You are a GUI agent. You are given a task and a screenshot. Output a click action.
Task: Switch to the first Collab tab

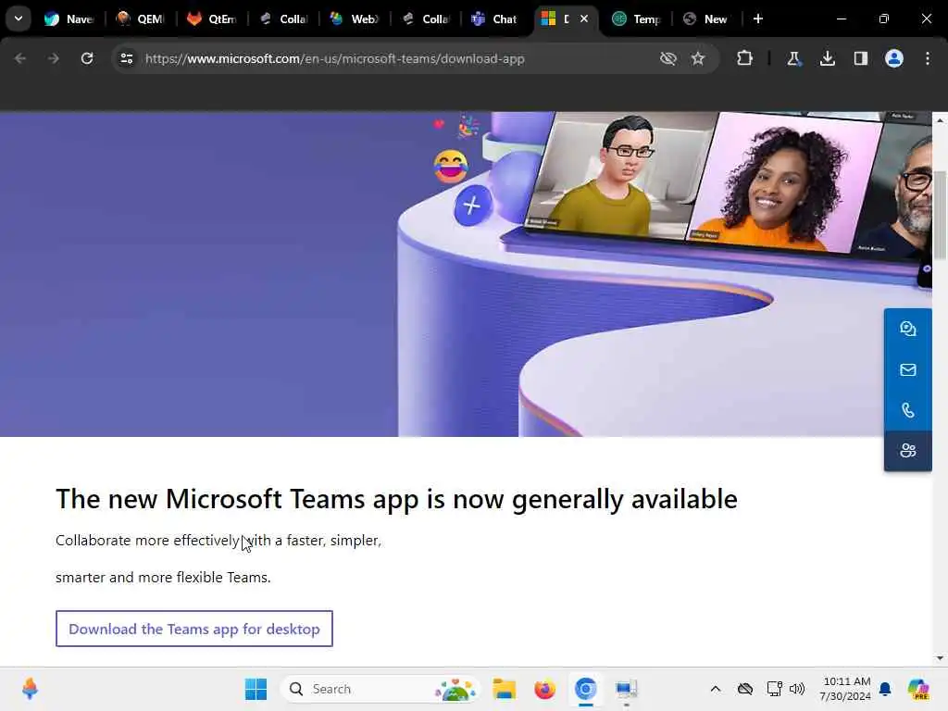coord(283,19)
